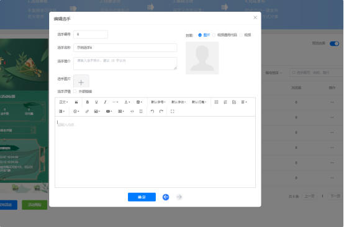This screenshot has width=344, height=227.
Task: Click the 选手编号 number input field
Action: coord(91,34)
